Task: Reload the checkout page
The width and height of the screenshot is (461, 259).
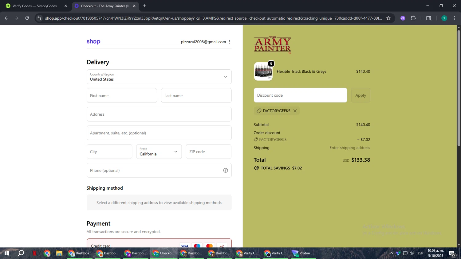Action: pyautogui.click(x=27, y=18)
